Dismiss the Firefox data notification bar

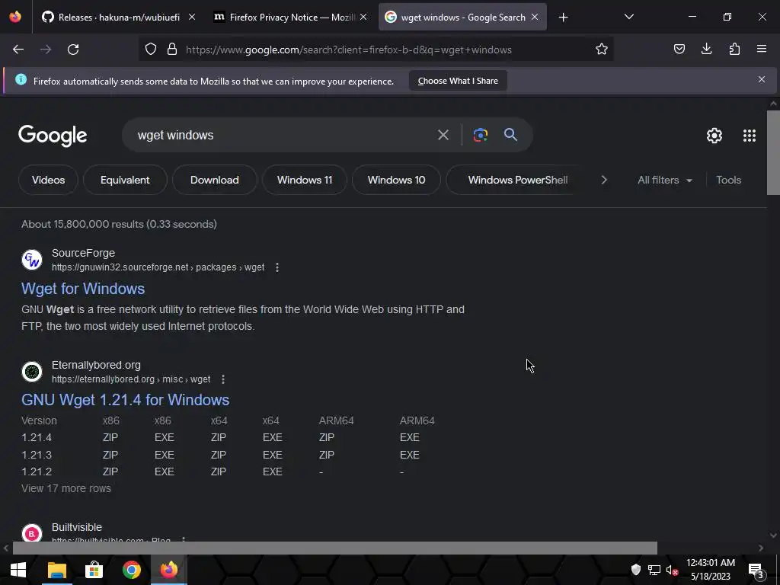761,79
